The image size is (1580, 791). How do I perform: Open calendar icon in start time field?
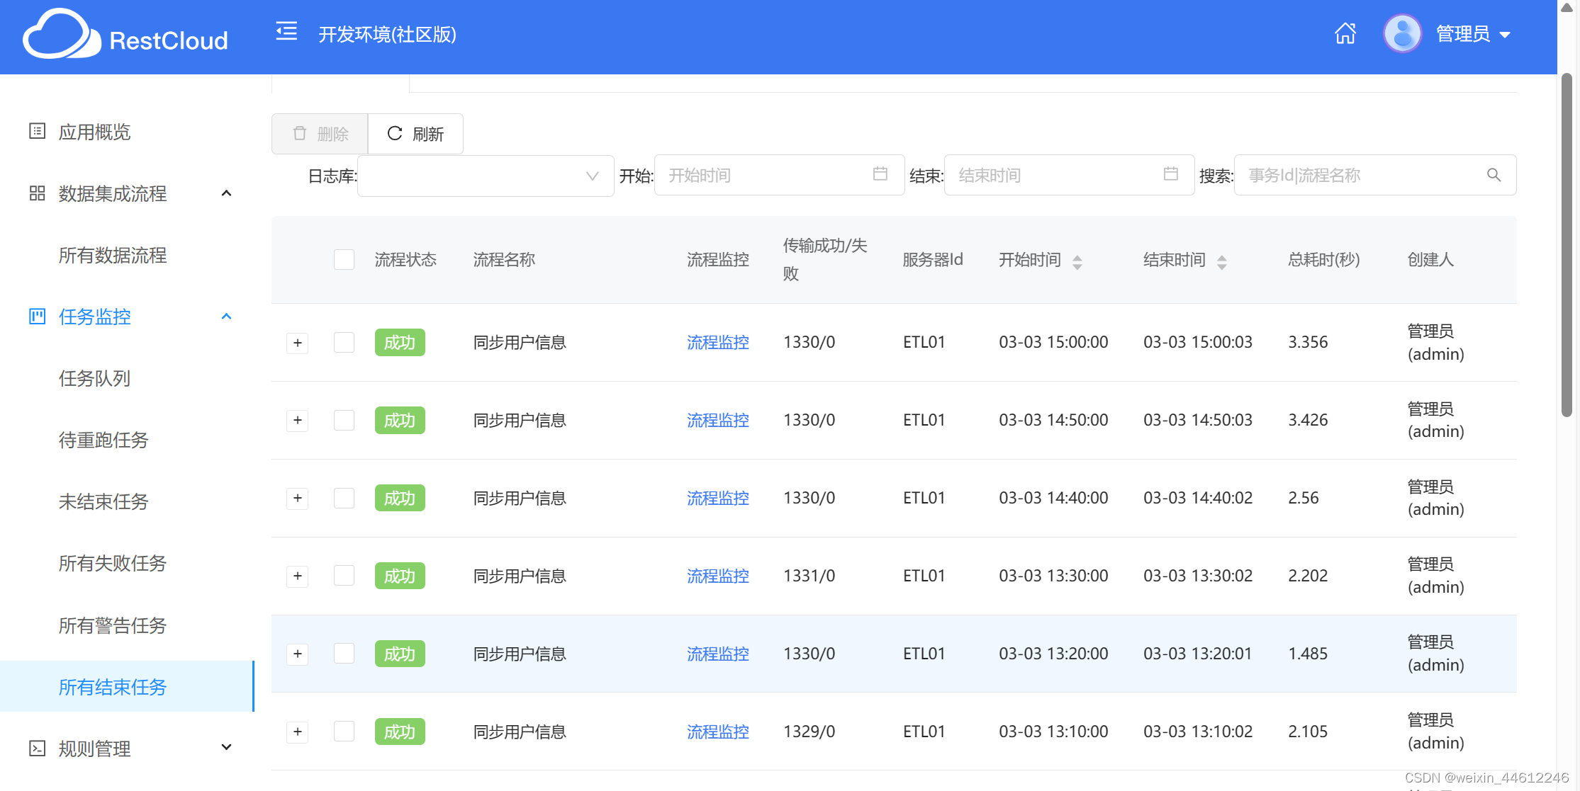[x=880, y=174]
